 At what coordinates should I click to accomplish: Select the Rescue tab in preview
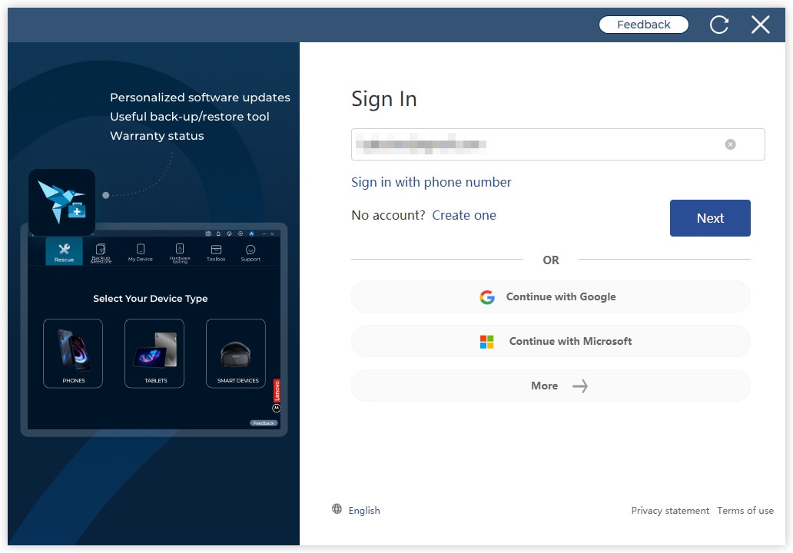[65, 251]
